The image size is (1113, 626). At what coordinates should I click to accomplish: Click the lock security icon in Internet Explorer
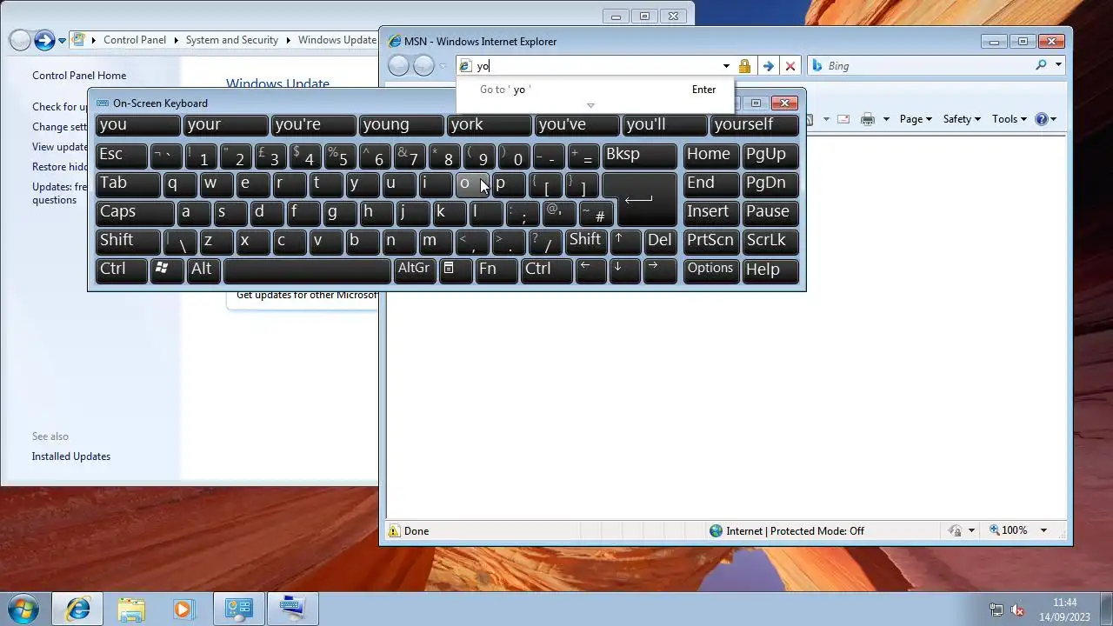click(x=744, y=66)
